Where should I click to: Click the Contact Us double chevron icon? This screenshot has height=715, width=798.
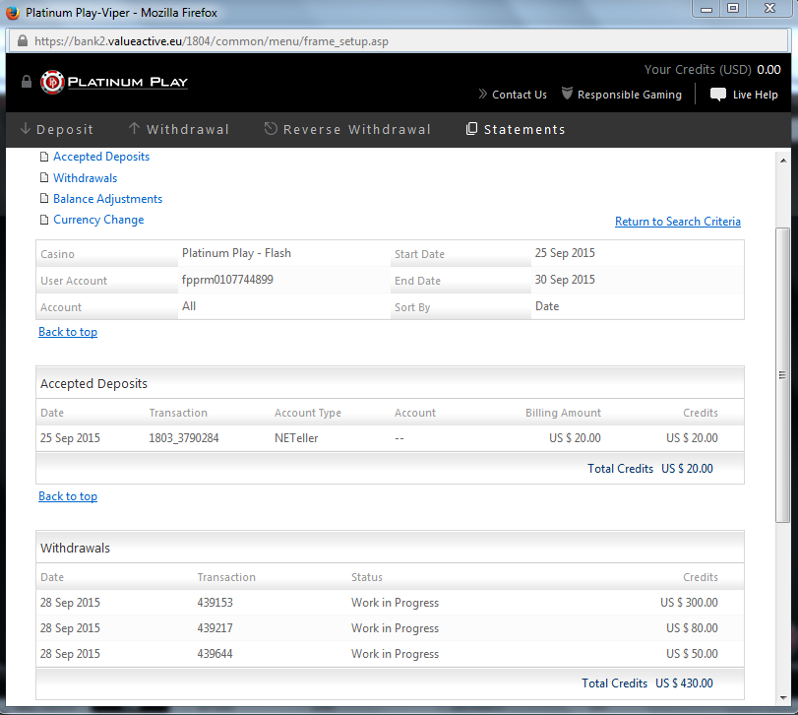[x=483, y=94]
